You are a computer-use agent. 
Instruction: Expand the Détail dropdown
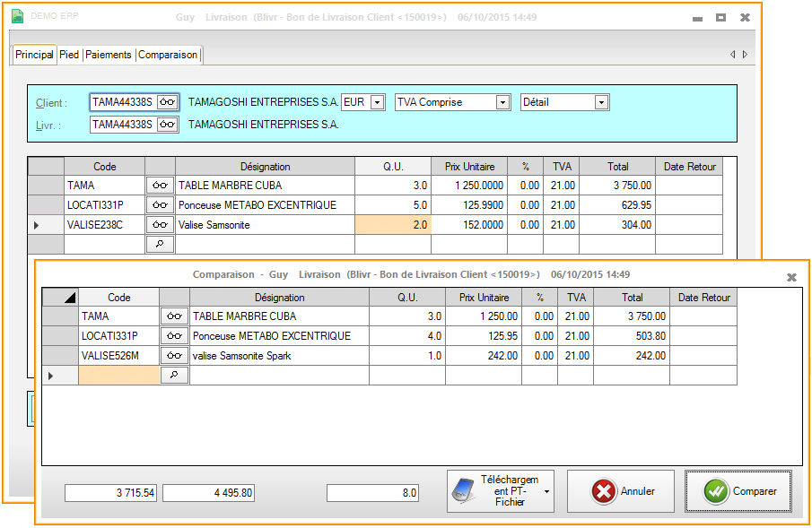(x=601, y=102)
